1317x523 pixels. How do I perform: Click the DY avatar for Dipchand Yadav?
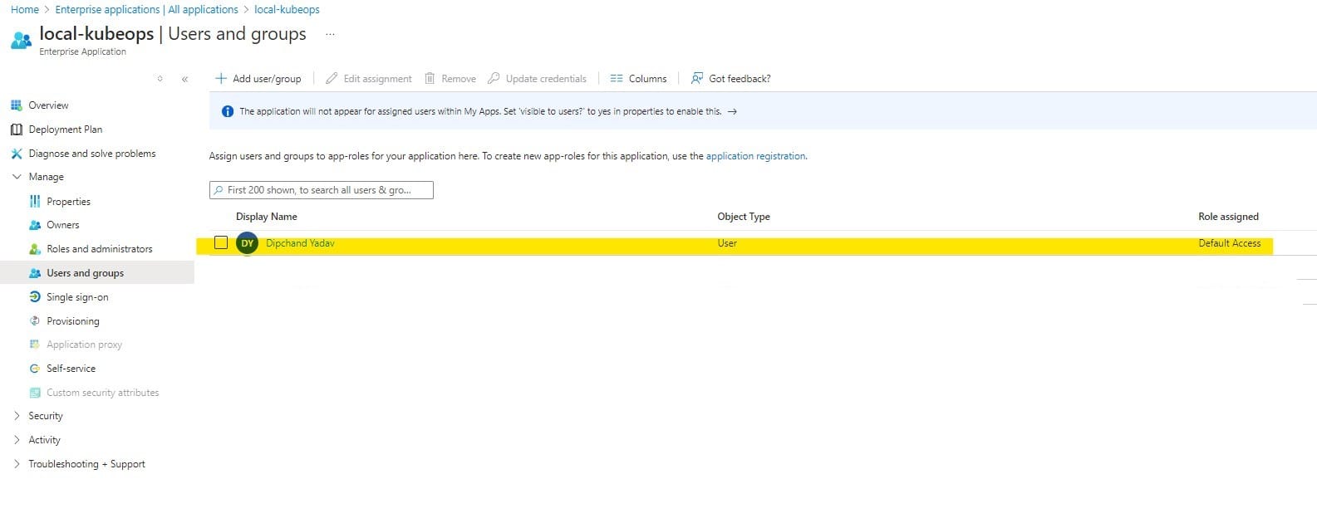[247, 243]
